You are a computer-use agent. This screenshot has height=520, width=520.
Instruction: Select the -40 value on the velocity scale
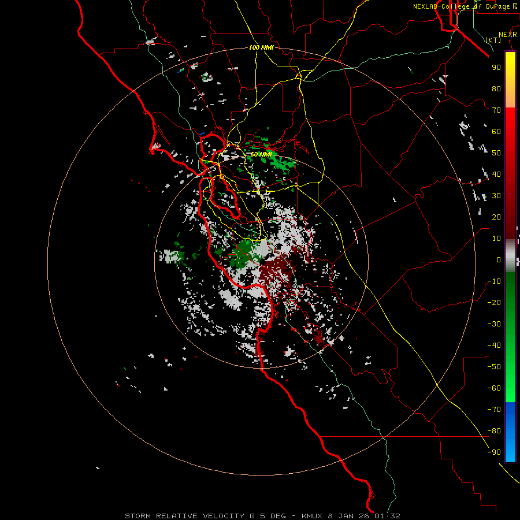[x=494, y=346]
